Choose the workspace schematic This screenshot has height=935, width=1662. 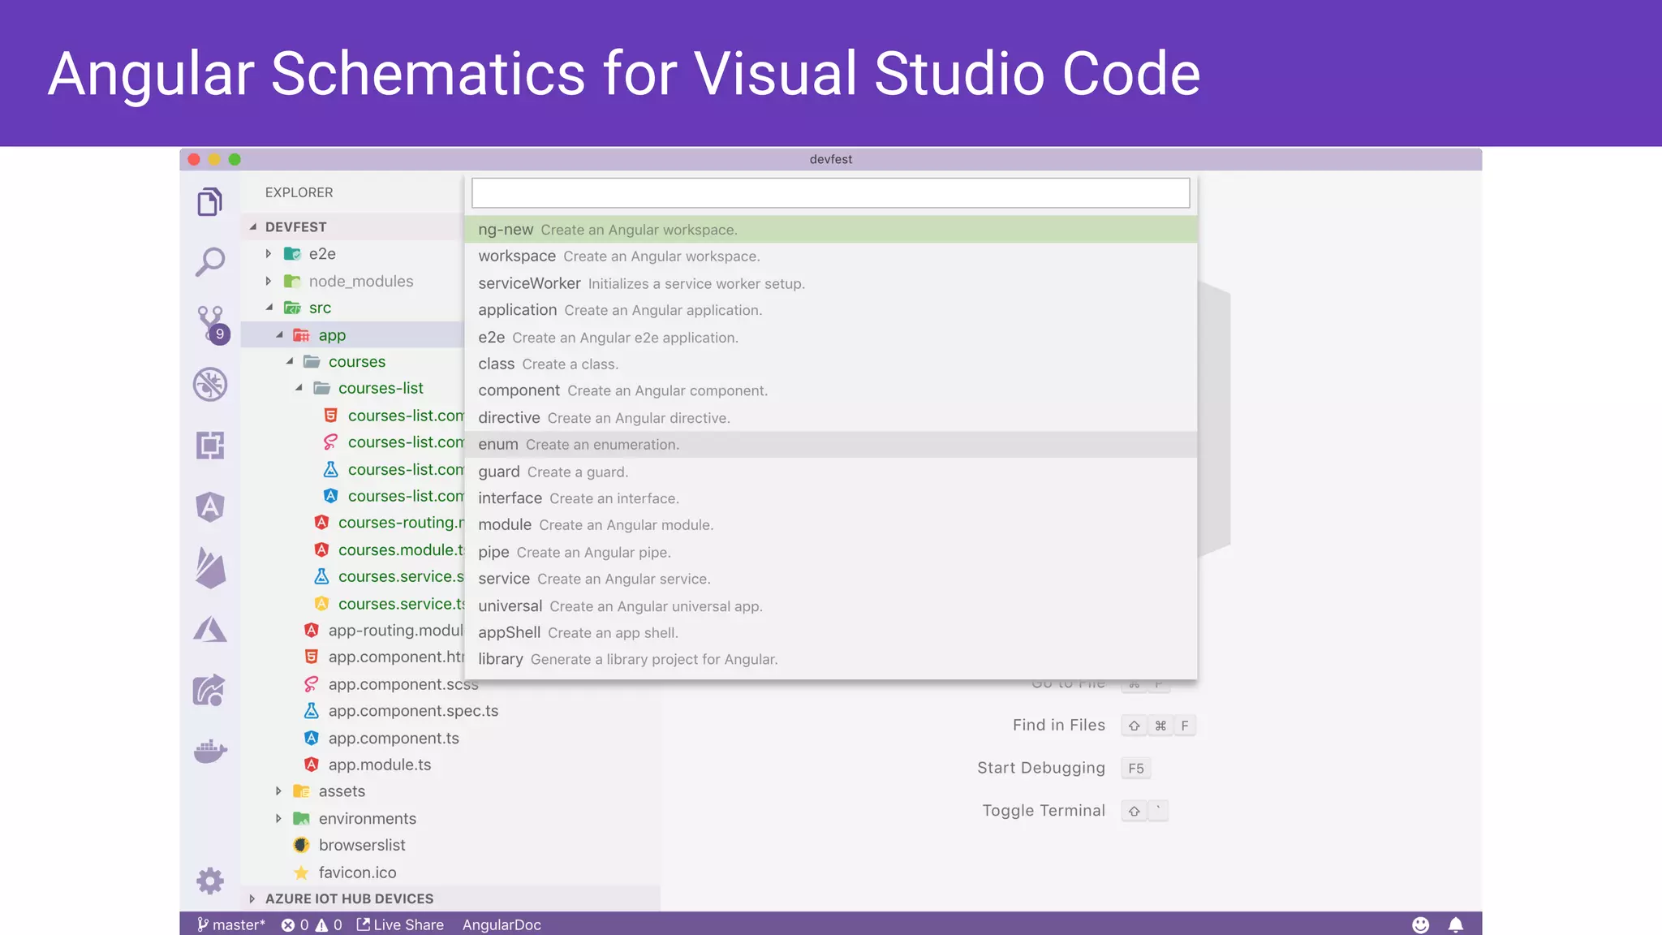point(830,256)
